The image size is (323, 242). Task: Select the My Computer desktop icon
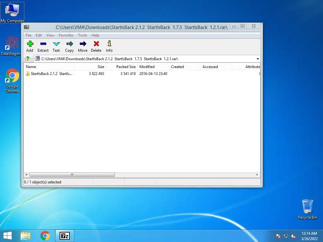(x=12, y=12)
